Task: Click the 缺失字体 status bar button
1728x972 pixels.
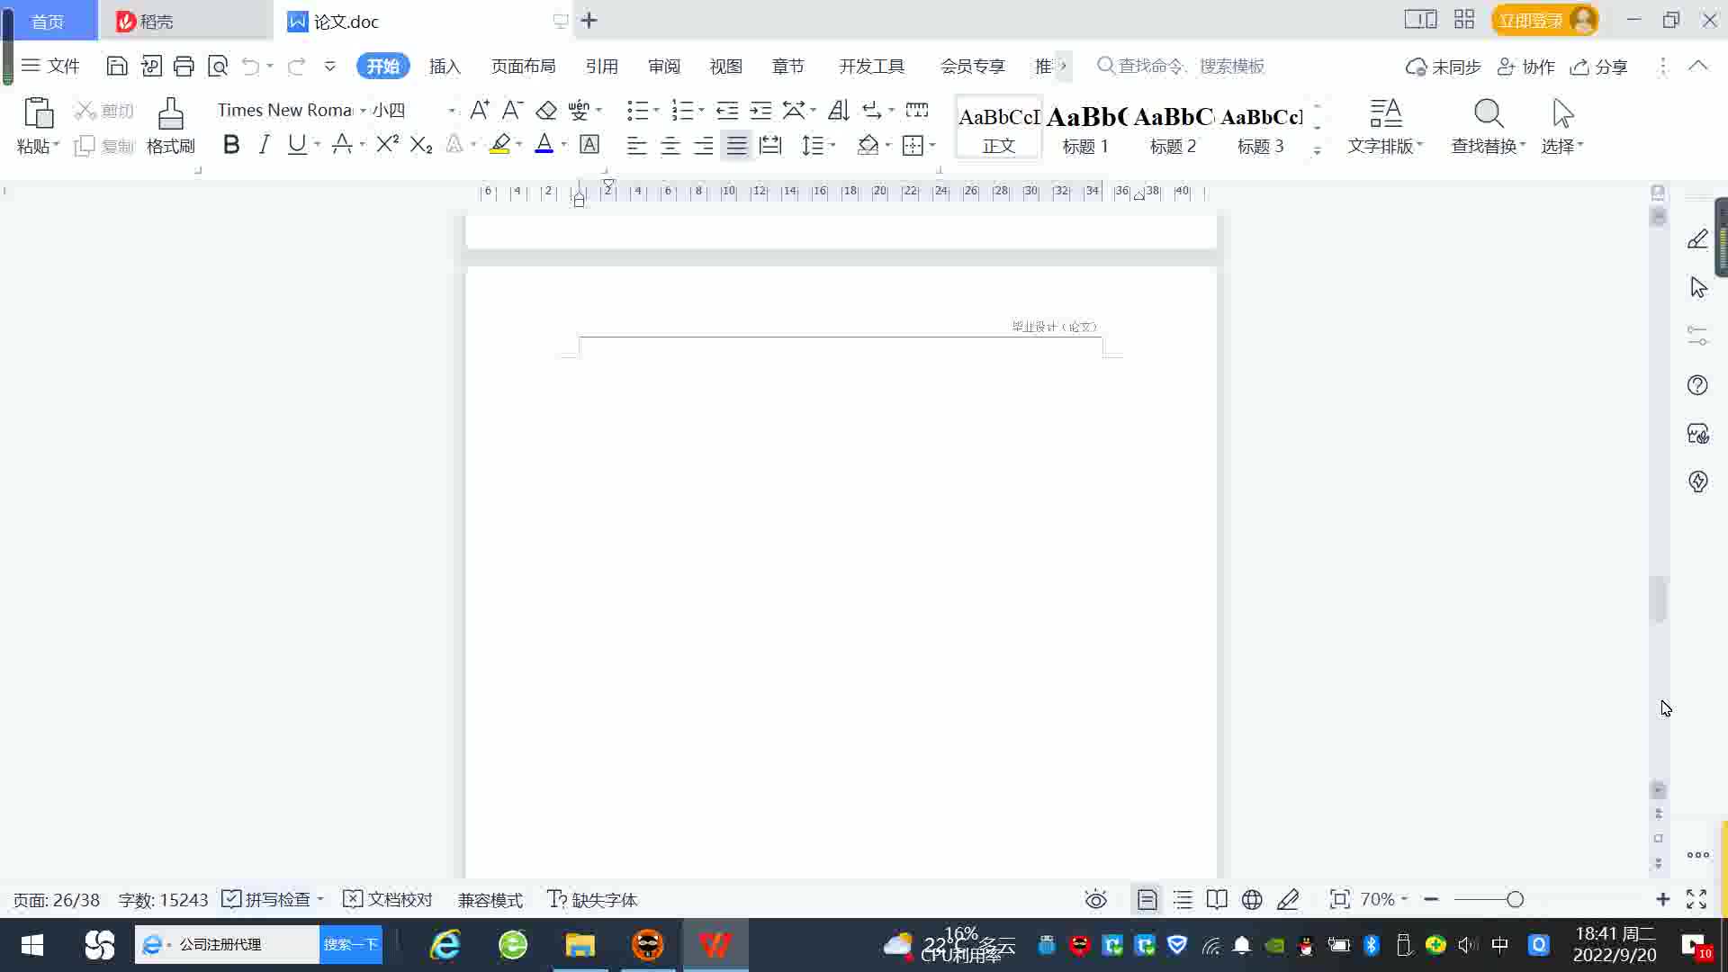Action: [x=592, y=899]
